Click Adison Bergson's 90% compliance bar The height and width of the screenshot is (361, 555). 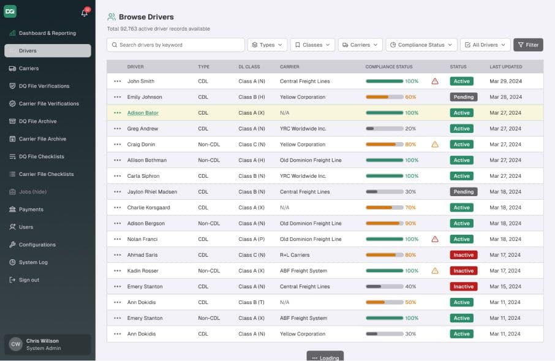[384, 224]
